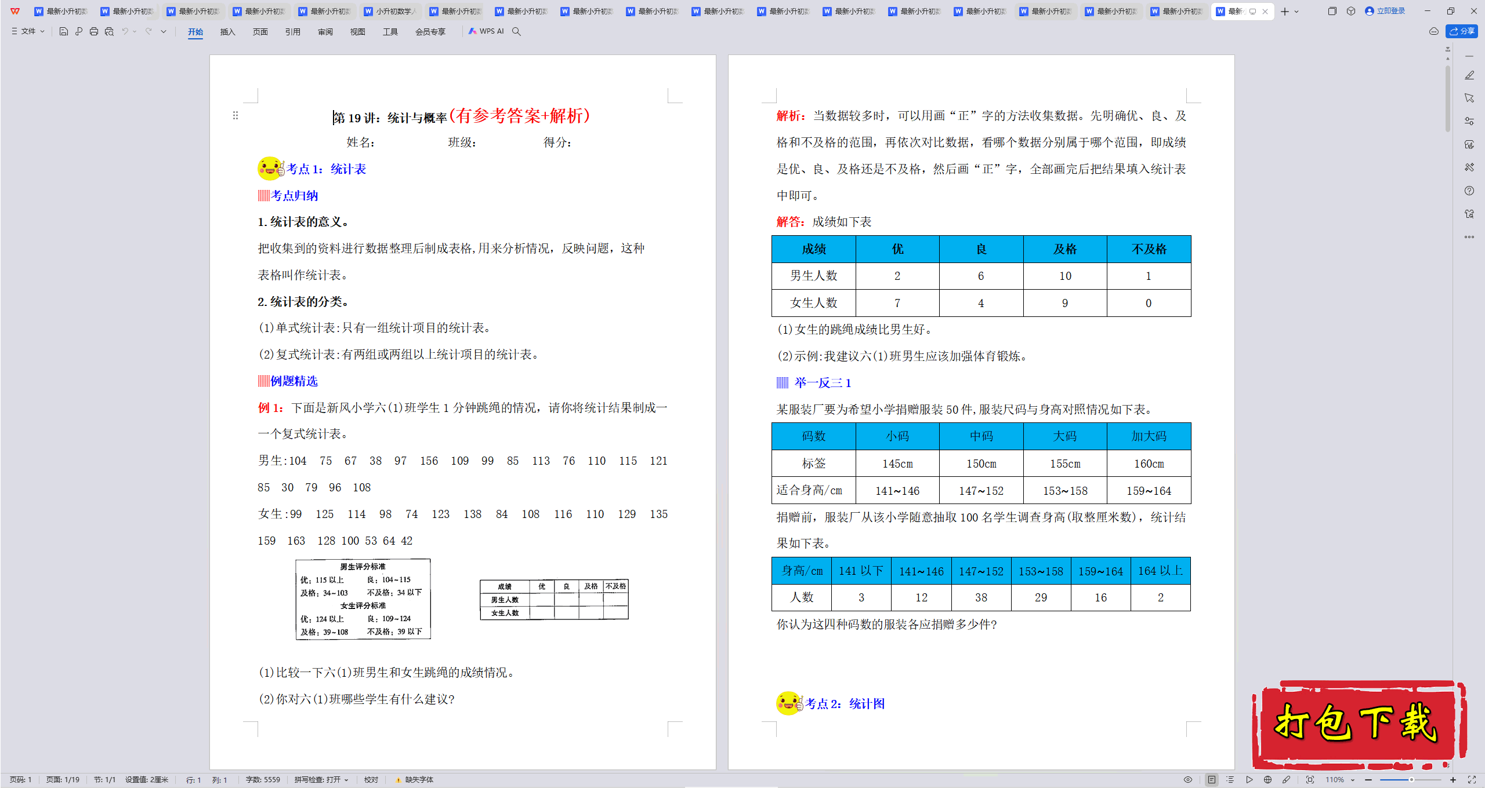Click the 考点1：统计表 heading
Screen dimensions: 1485x788
click(x=326, y=169)
